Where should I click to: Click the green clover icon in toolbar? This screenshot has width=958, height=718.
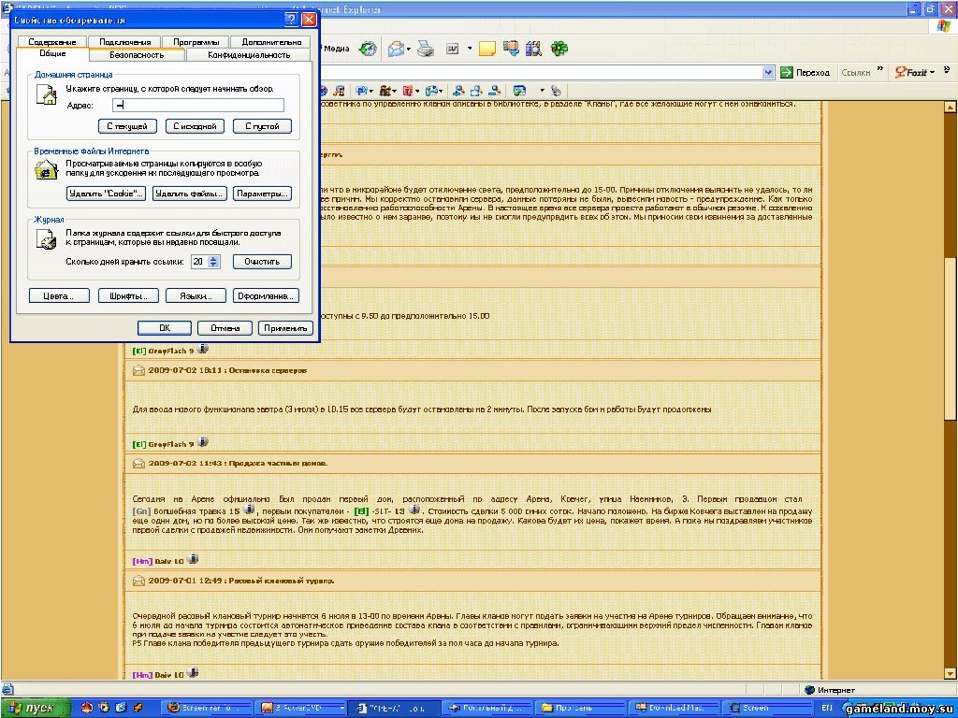(x=559, y=49)
